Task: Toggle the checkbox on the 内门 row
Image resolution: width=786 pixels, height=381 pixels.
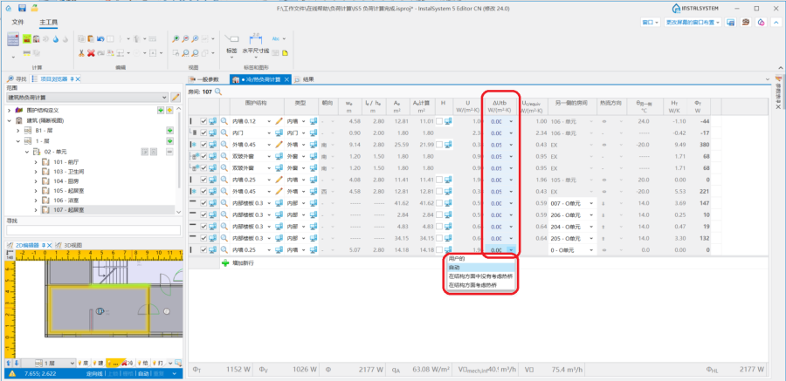Action: (x=203, y=133)
